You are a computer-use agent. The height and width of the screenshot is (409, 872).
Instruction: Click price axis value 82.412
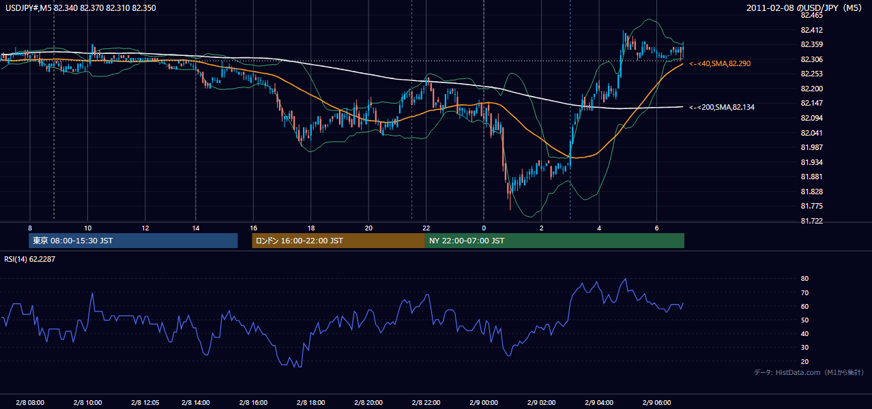click(x=812, y=30)
